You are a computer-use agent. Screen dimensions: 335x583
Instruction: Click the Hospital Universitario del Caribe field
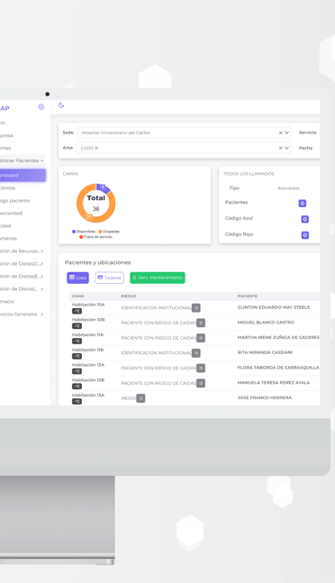tap(184, 132)
